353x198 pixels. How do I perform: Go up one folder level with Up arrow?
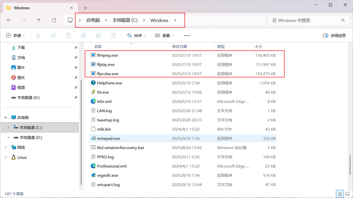(39, 20)
